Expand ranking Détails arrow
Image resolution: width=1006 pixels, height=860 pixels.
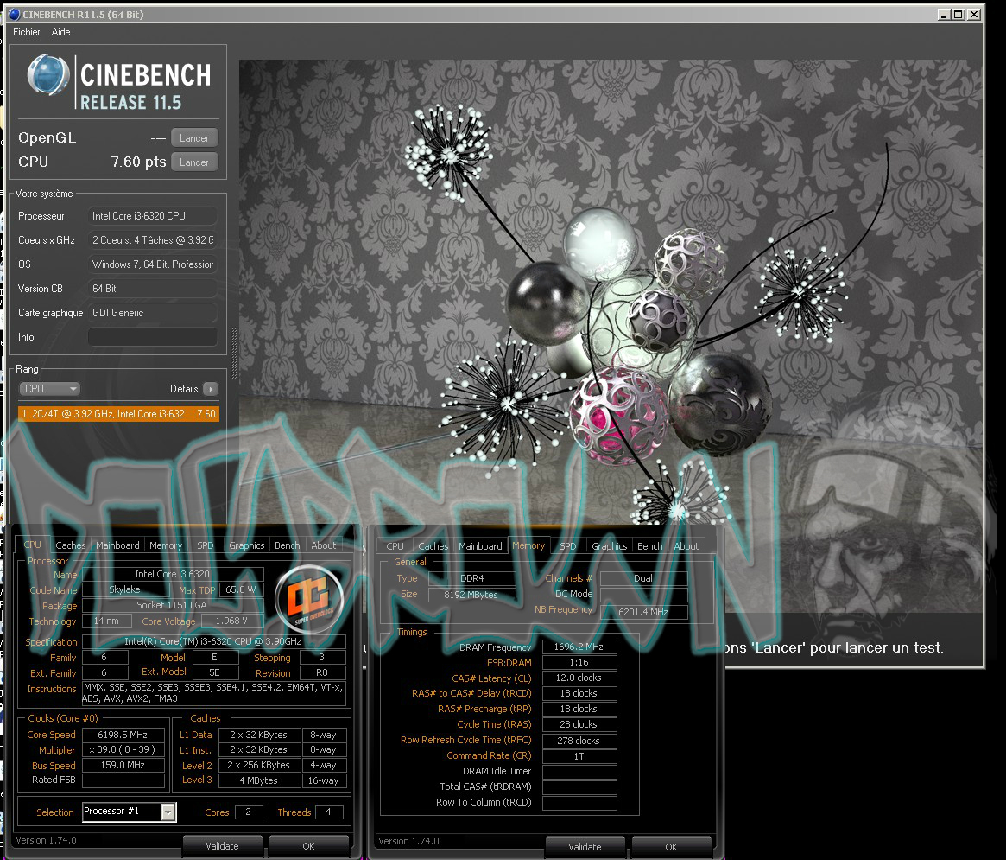coord(211,389)
